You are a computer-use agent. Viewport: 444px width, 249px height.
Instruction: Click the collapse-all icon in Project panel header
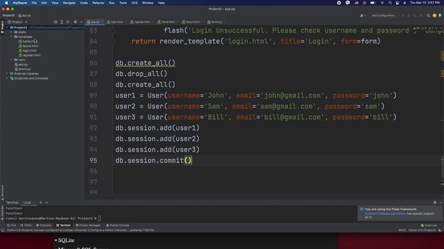[x=68, y=21]
